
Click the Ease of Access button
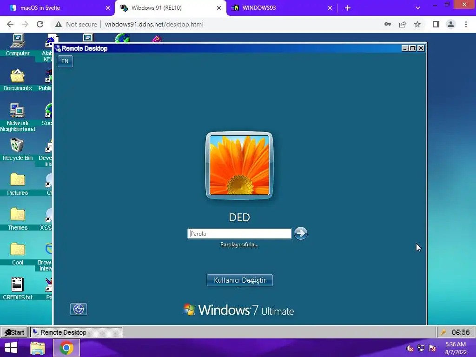(78, 309)
